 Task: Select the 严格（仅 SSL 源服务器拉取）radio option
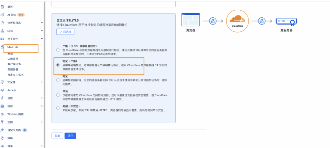tap(58, 50)
